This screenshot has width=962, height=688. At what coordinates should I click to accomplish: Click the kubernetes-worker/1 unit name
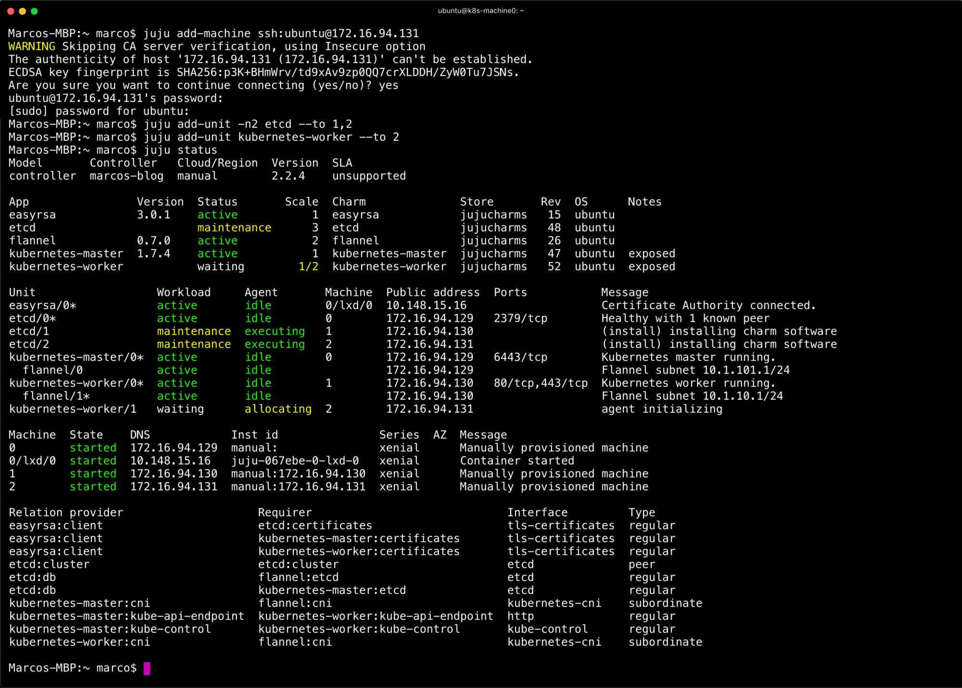73,409
